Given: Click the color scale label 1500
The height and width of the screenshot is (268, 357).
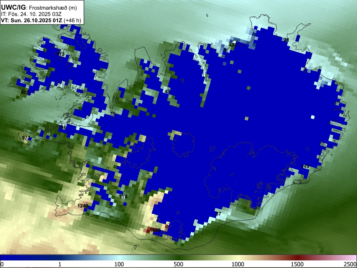Looking at the screenshot, I should [x=297, y=264].
